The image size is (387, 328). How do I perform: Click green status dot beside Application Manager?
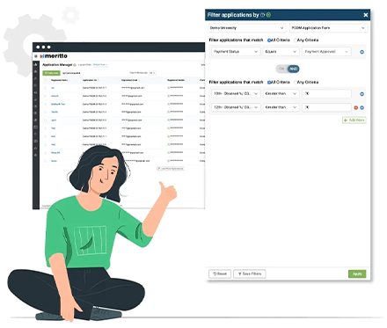(75, 65)
